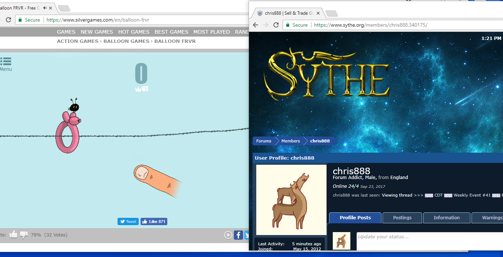Viewport: 503px width, 257px height.
Task: Click Members breadcrumb on Sythe
Action: [x=291, y=141]
